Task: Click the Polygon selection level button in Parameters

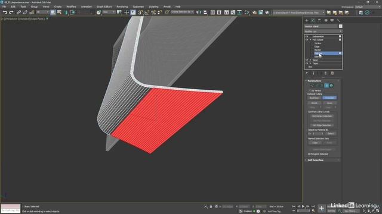Action: [326, 86]
